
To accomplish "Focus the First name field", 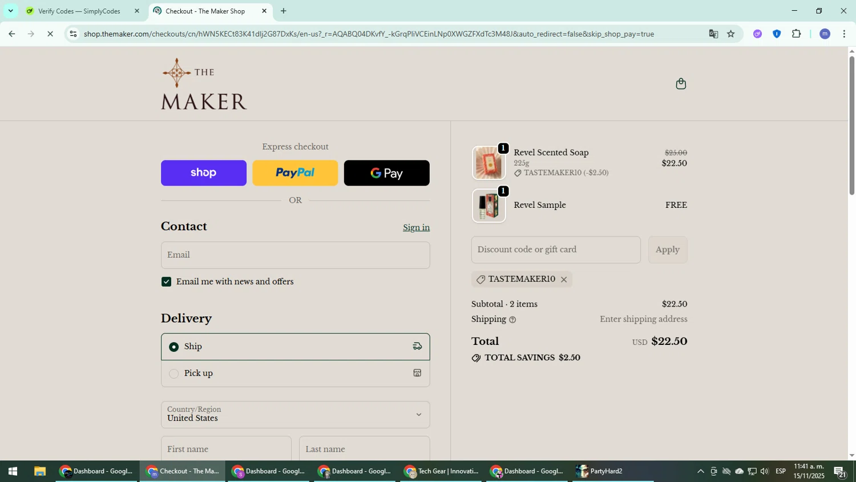I will click(x=226, y=449).
